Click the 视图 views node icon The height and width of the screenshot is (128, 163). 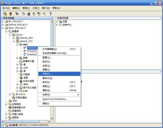coord(21,78)
